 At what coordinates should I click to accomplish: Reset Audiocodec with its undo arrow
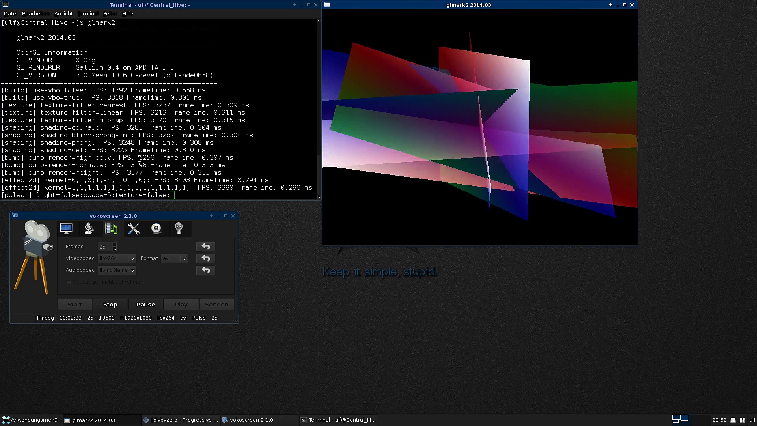(x=205, y=270)
